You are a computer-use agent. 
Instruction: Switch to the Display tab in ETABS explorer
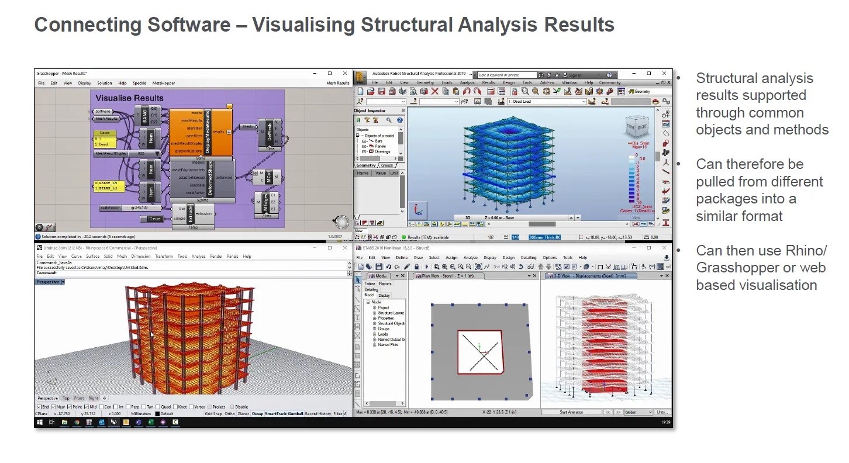point(384,295)
